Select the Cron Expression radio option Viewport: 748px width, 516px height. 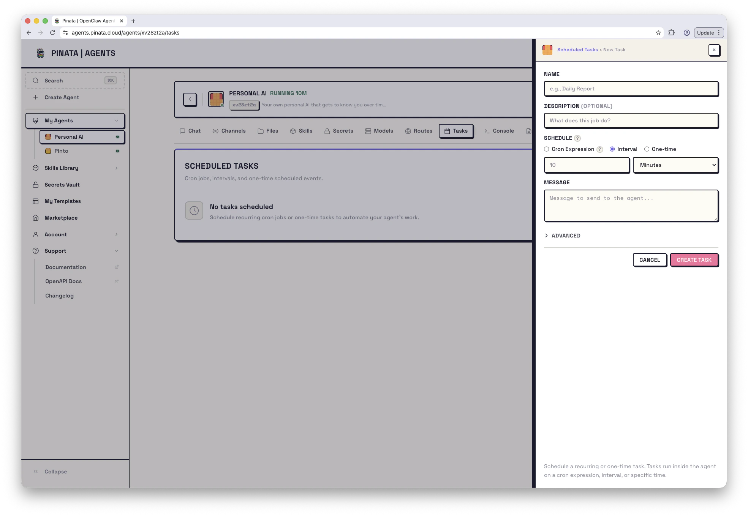tap(547, 149)
